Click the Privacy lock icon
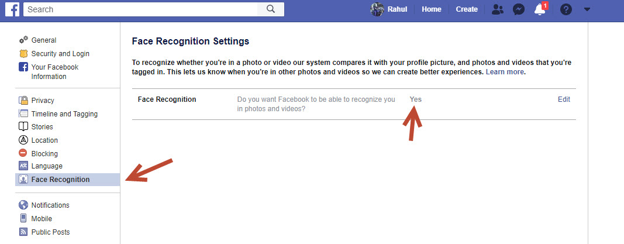The width and height of the screenshot is (624, 244). coord(23,100)
